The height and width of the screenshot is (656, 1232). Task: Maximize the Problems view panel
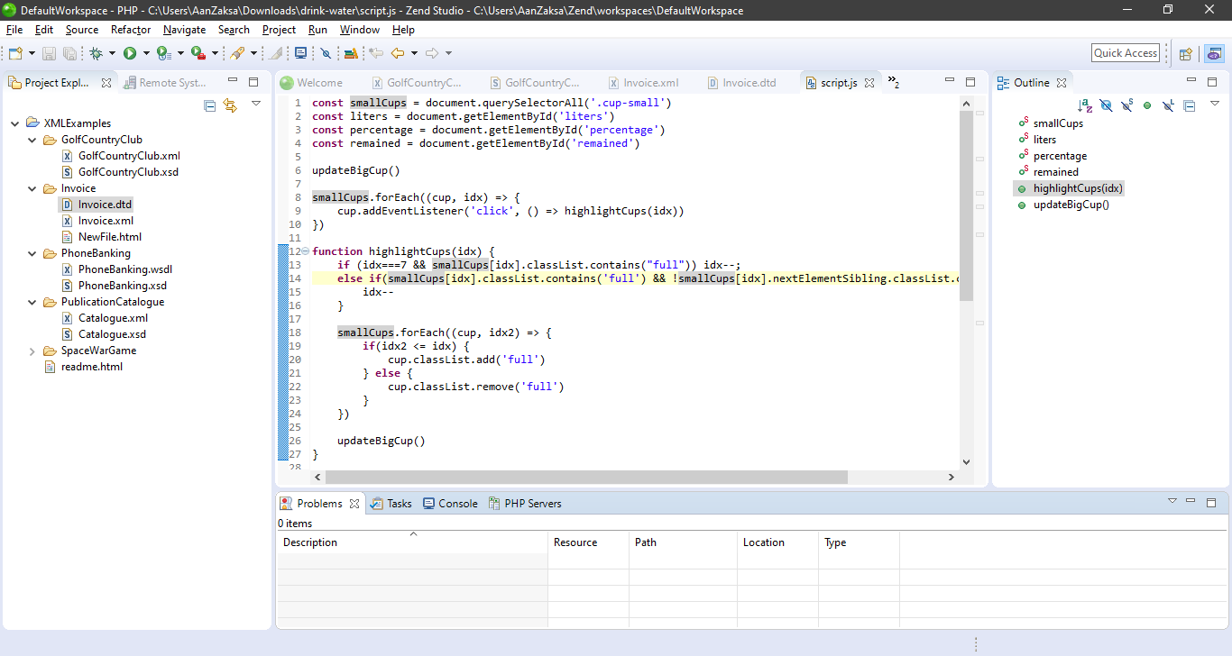tap(1211, 502)
